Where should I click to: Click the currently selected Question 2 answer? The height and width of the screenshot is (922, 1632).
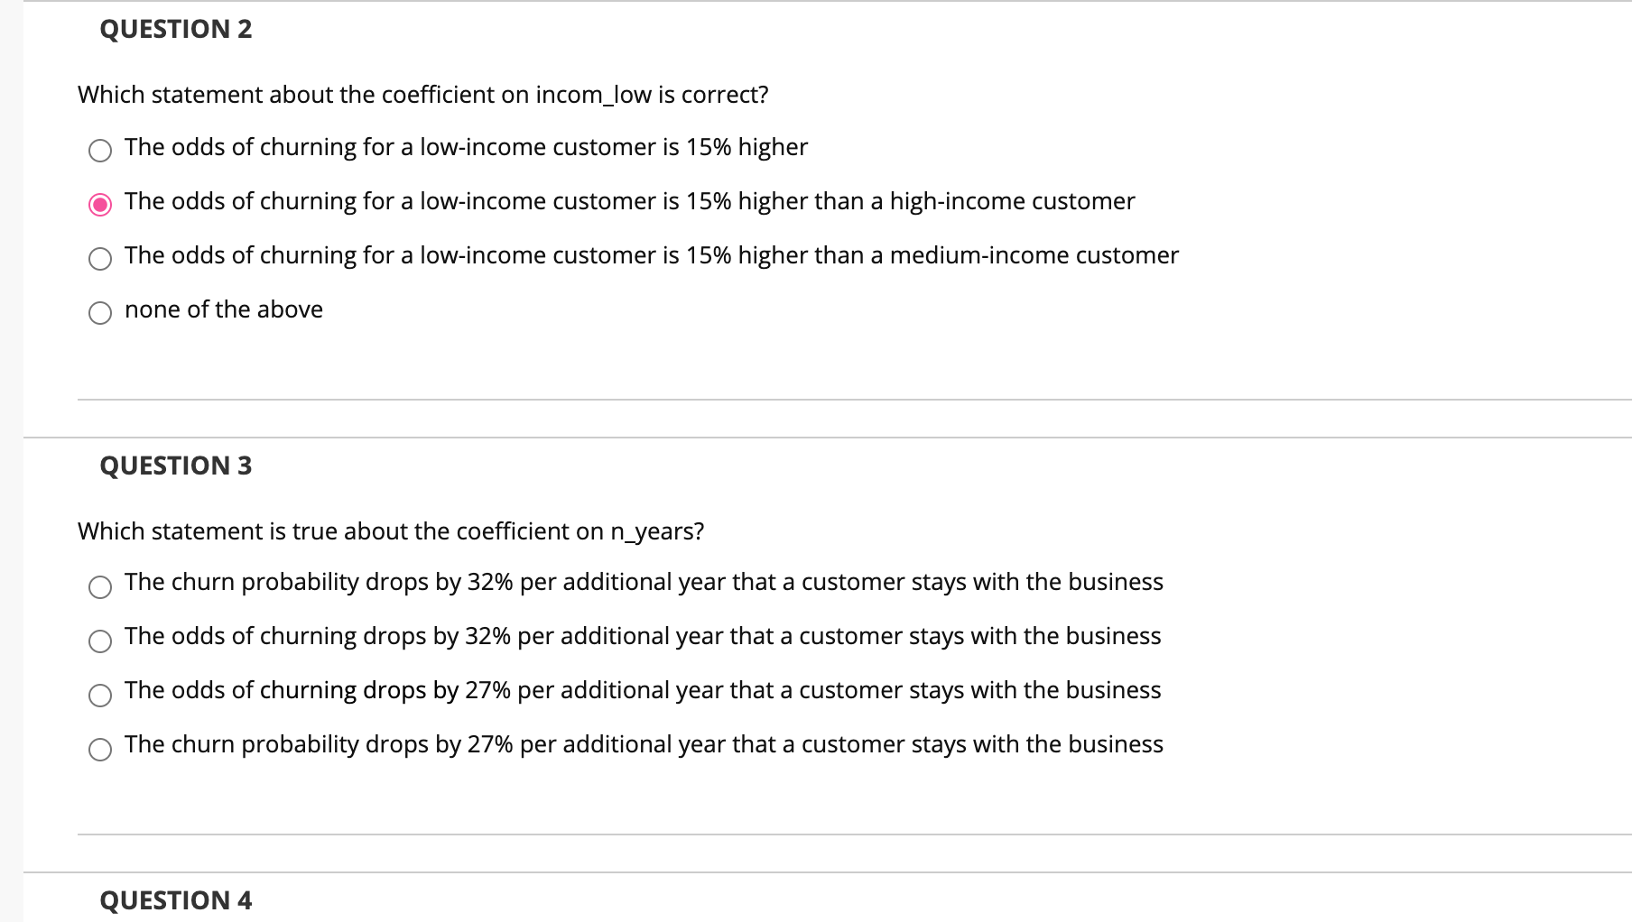pos(629,201)
